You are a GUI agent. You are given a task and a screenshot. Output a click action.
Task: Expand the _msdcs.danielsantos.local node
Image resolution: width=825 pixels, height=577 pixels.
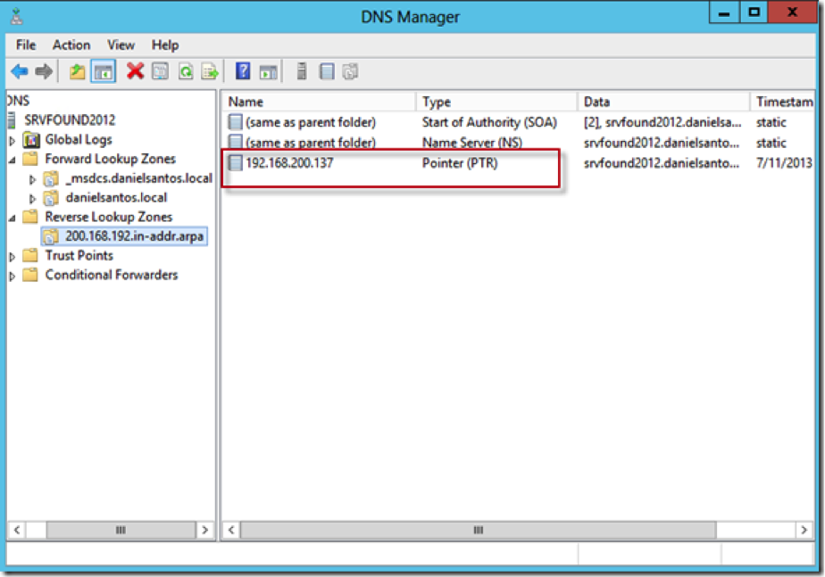(33, 180)
